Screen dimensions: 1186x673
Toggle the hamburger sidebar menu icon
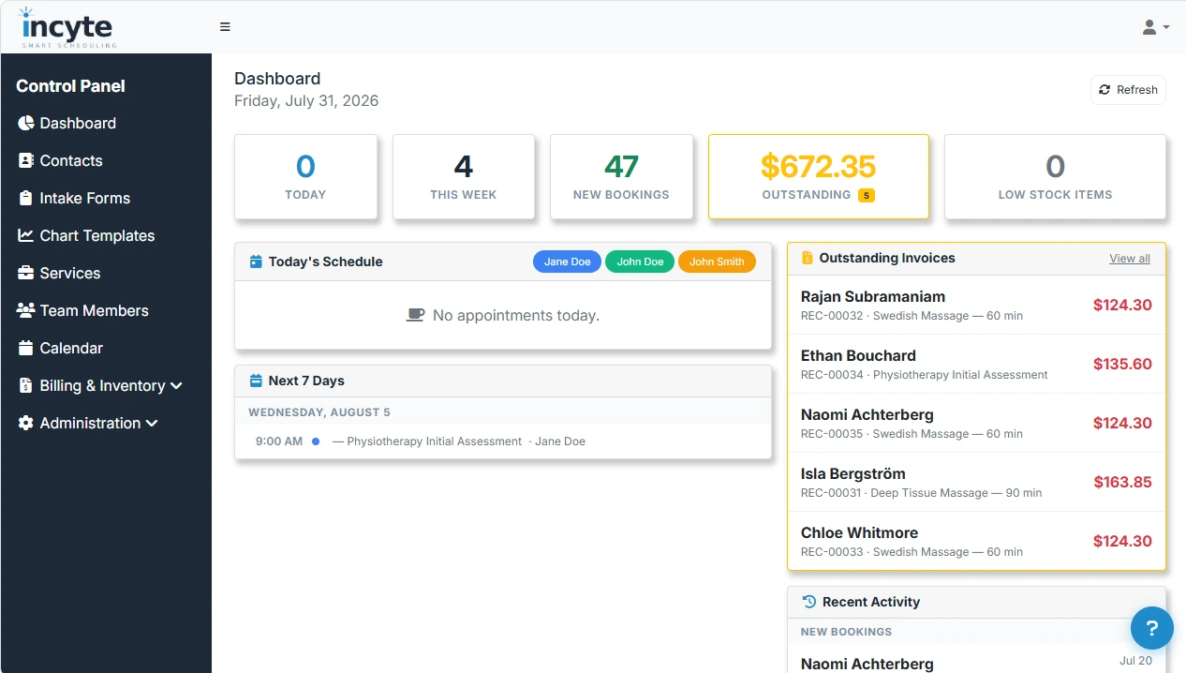(225, 27)
